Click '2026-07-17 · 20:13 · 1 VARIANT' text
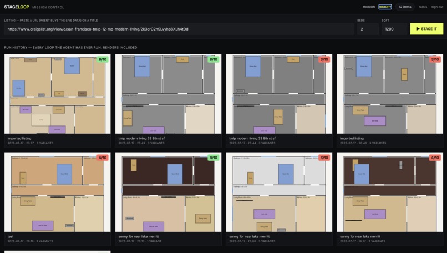The image size is (447, 253). [140, 241]
